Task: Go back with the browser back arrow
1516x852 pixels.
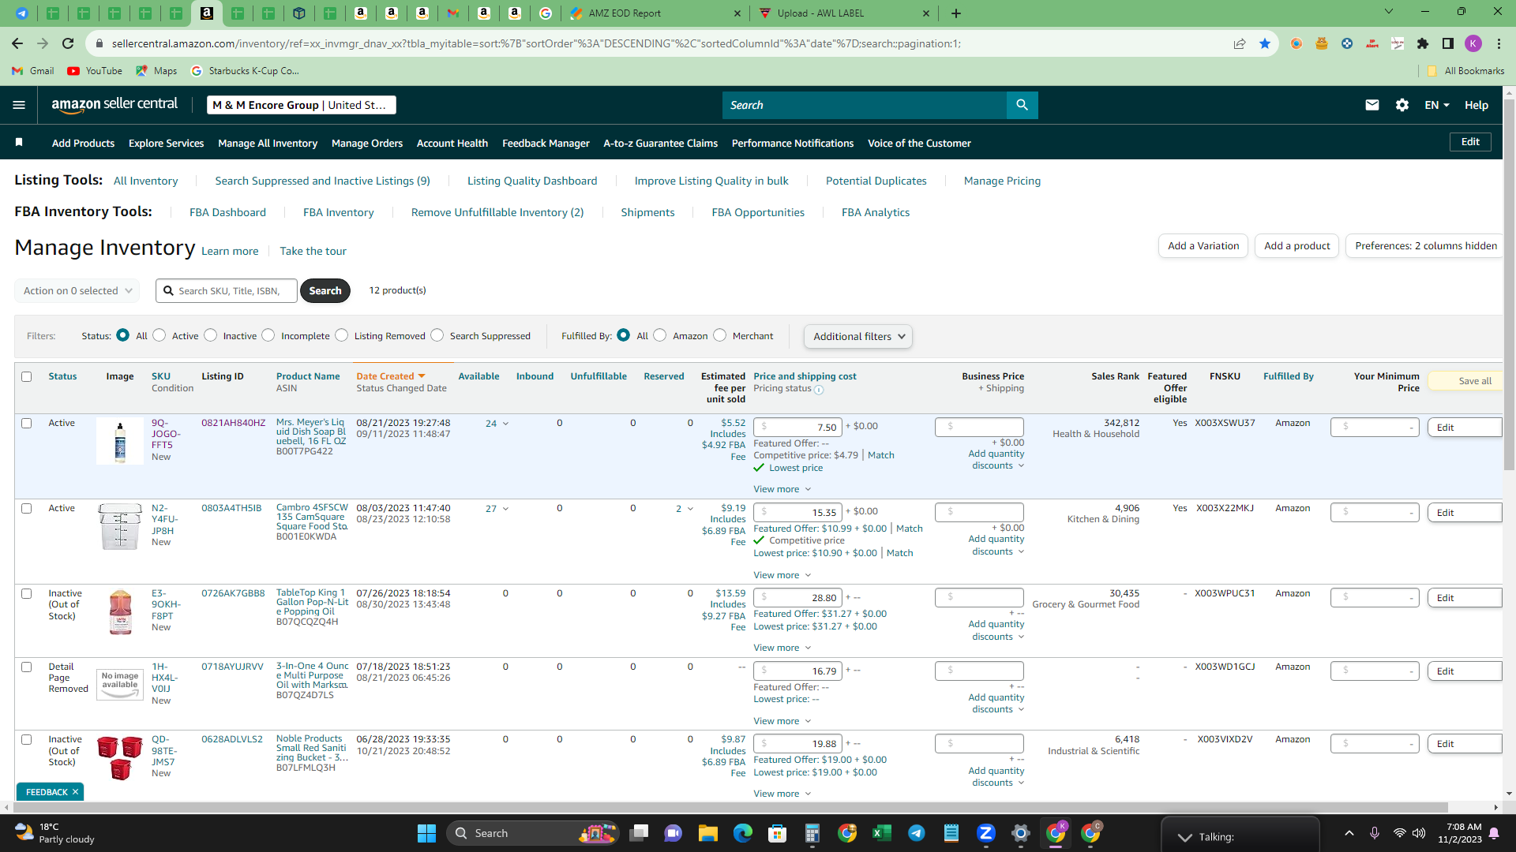Action: point(17,43)
